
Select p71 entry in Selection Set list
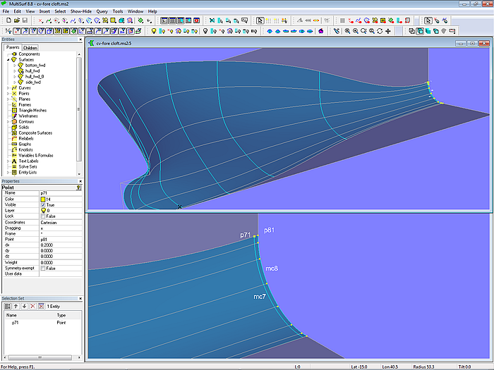tap(16, 321)
